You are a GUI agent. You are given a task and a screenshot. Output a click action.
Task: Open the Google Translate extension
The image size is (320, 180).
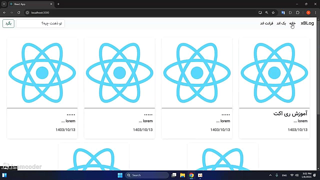(283, 12)
